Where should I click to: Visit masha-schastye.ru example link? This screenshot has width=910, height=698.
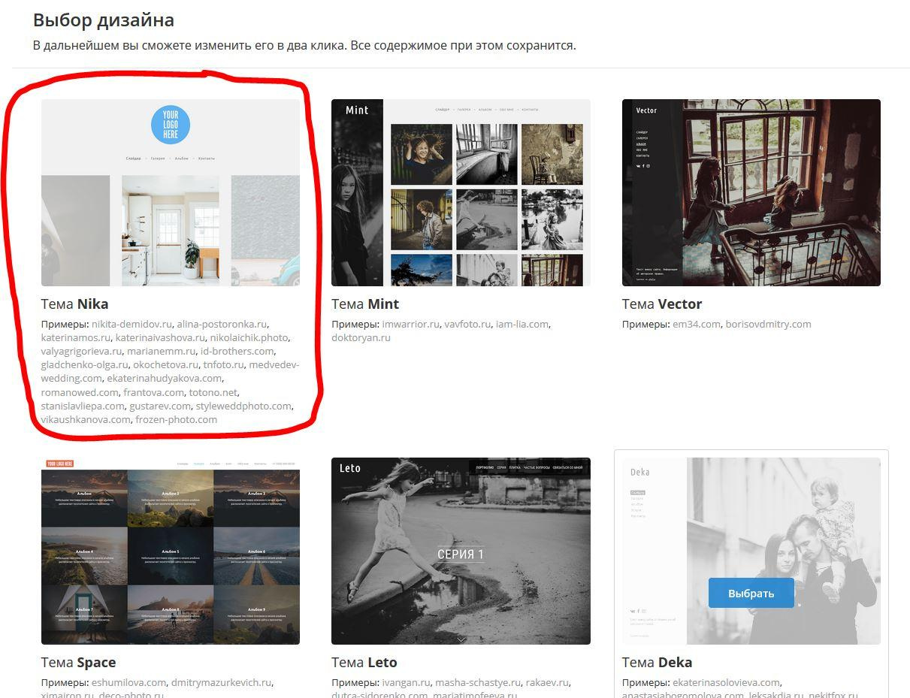(x=478, y=683)
